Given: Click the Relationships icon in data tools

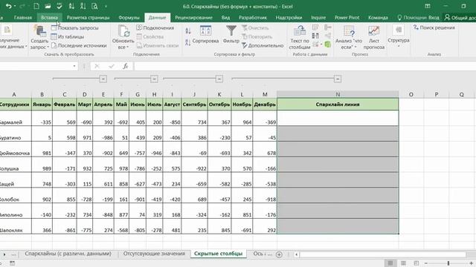Looking at the screenshot, I should [327, 36].
